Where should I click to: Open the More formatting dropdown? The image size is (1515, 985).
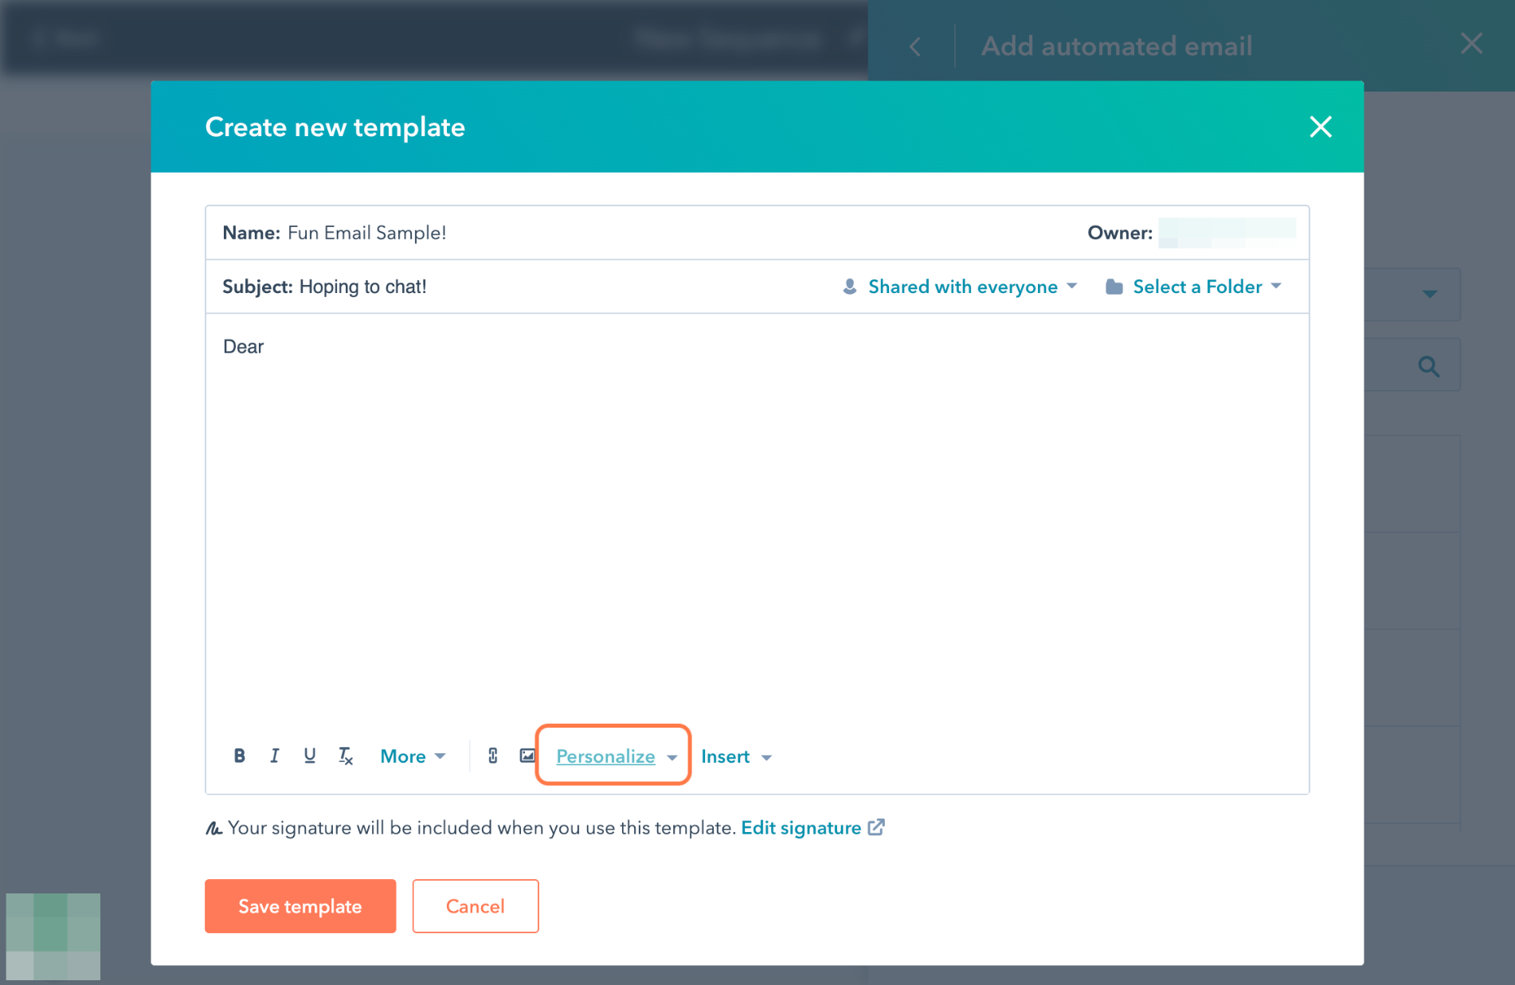pyautogui.click(x=413, y=756)
